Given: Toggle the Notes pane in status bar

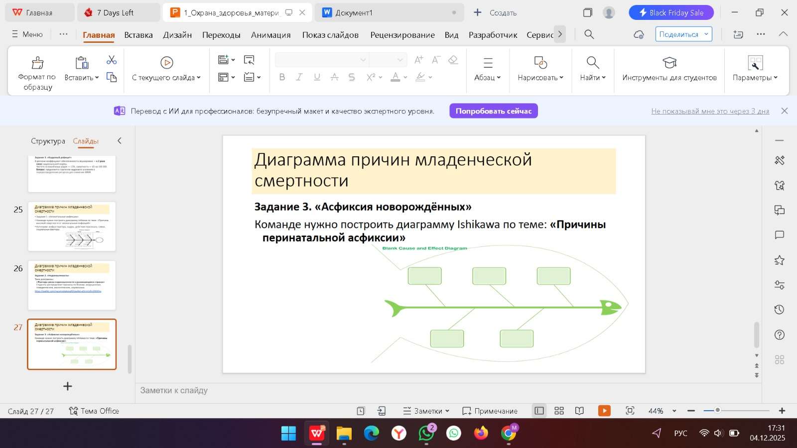Looking at the screenshot, I should click(x=426, y=411).
